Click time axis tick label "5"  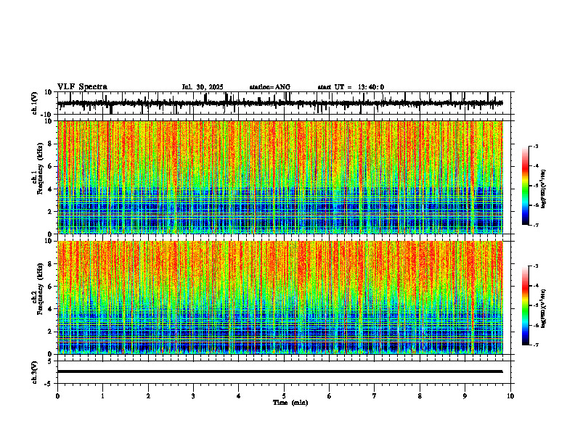284,396
